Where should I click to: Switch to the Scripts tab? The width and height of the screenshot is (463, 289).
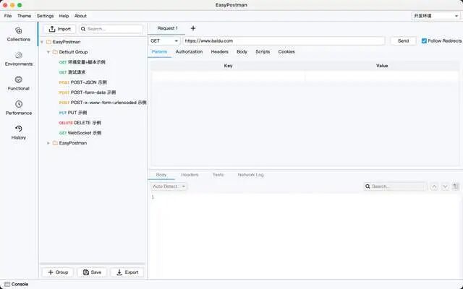[263, 51]
